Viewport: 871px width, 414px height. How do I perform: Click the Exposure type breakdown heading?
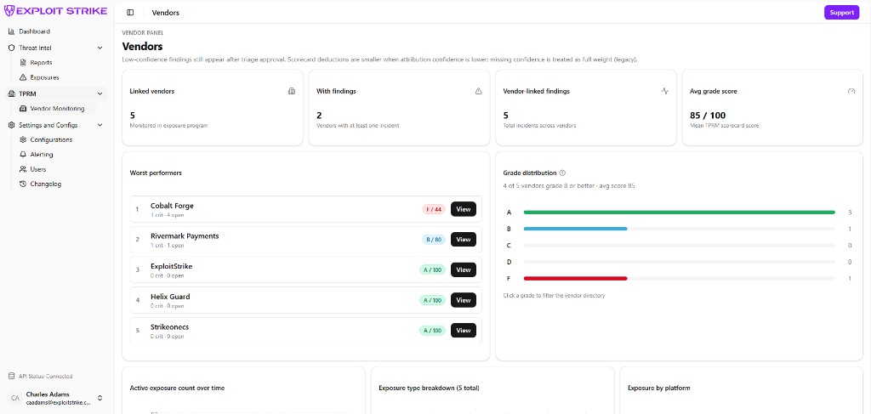click(429, 388)
